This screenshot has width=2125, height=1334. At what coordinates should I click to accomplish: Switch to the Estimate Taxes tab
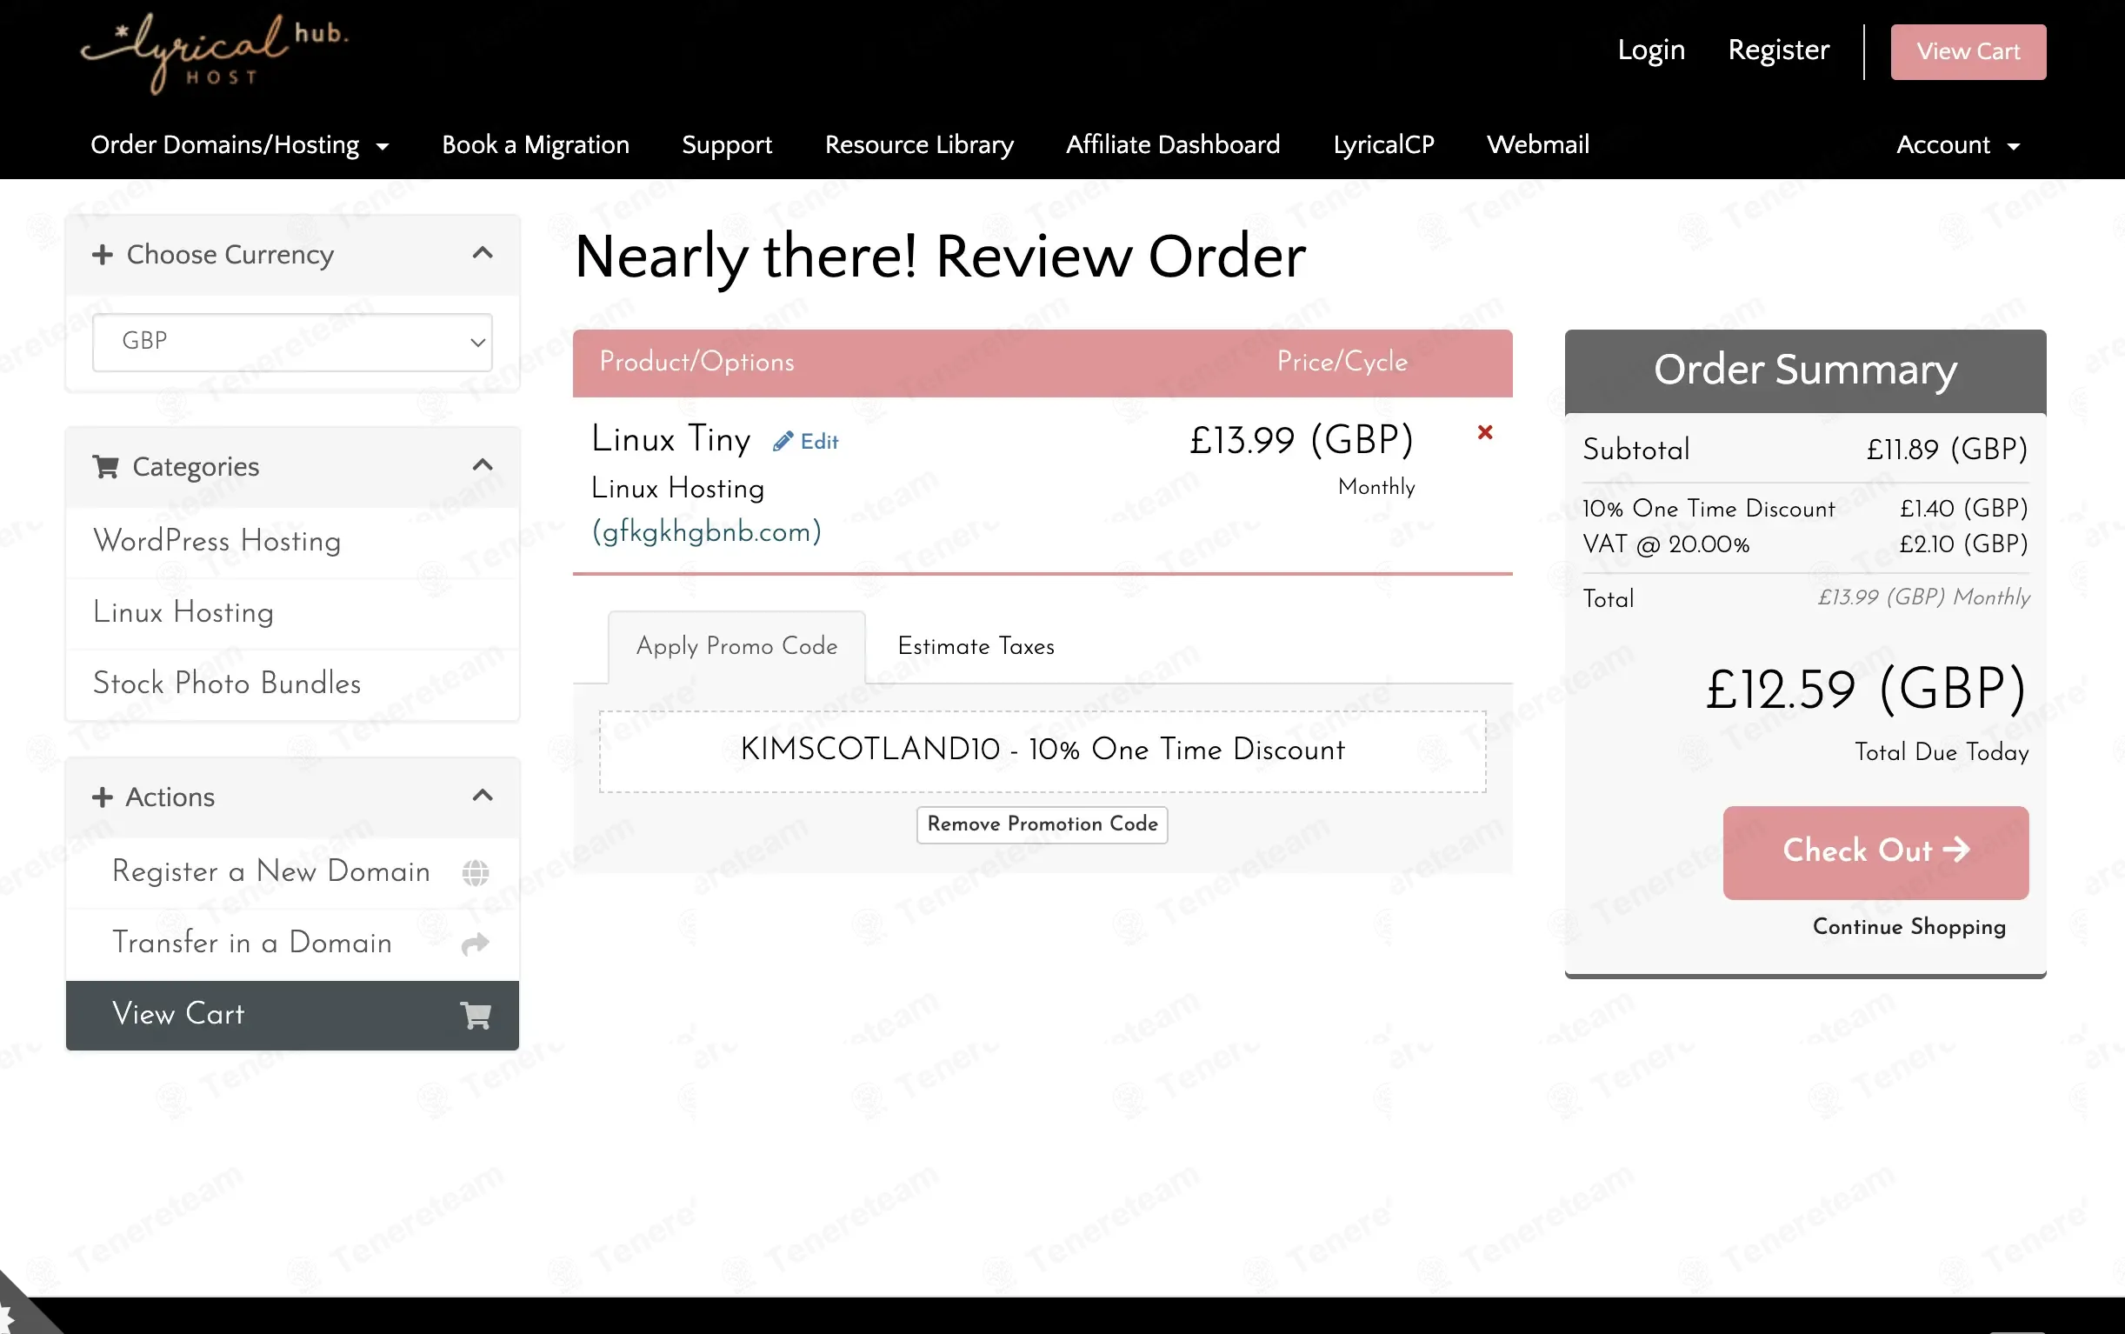tap(976, 647)
